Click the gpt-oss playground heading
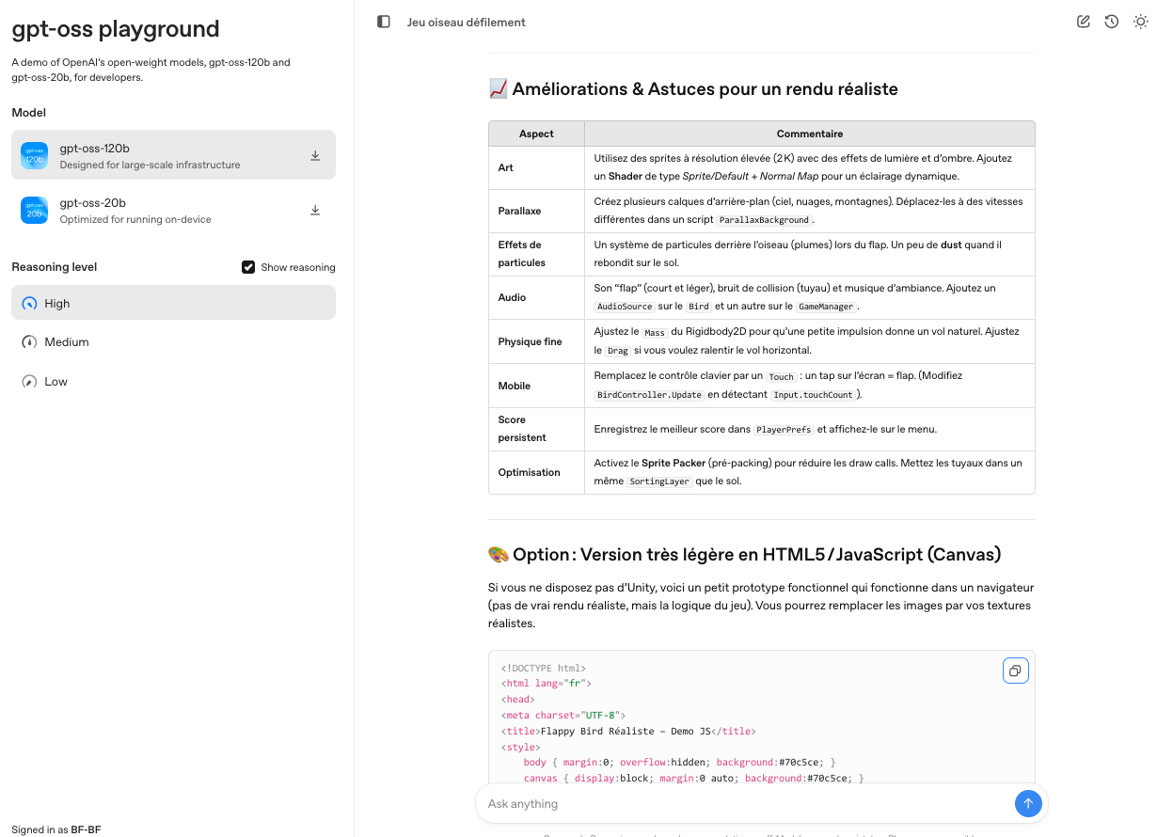The image size is (1157, 837). pos(116,29)
